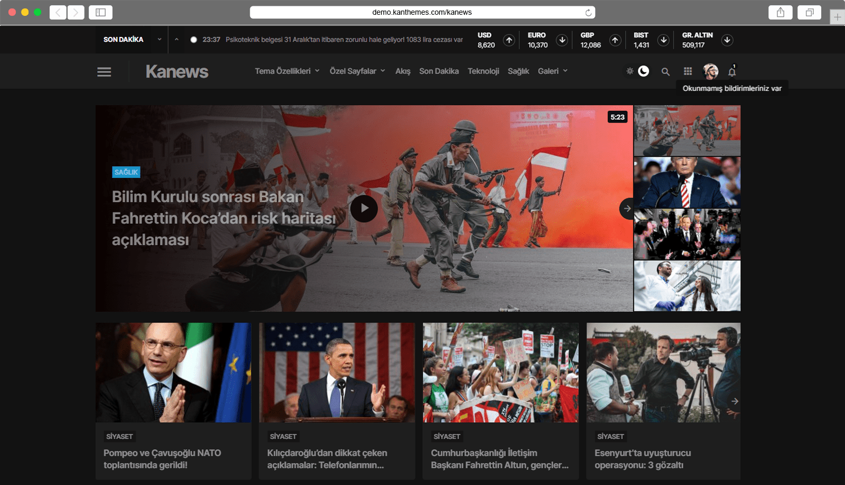
Task: Open the site search icon
Action: pos(665,71)
